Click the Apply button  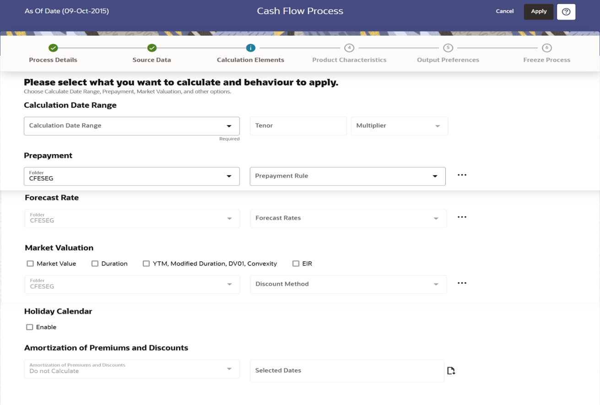538,11
